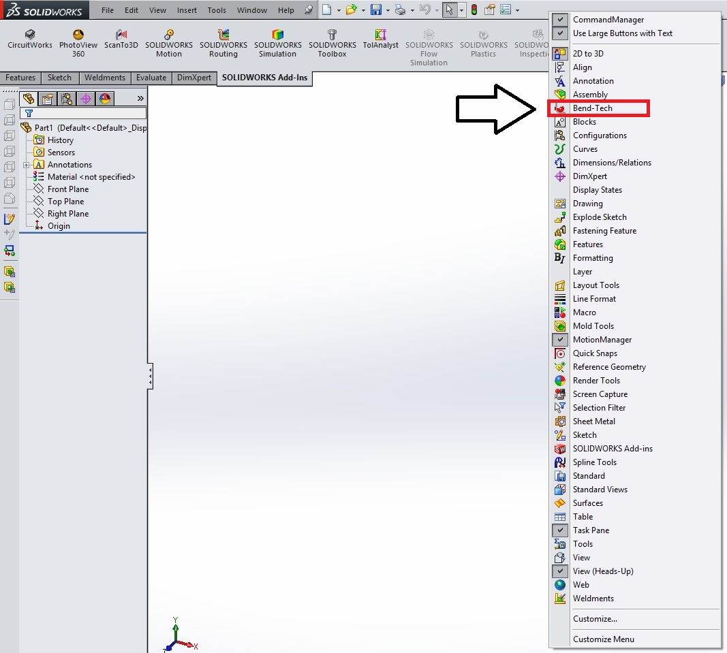Select the Front Plane in the tree

click(x=67, y=189)
